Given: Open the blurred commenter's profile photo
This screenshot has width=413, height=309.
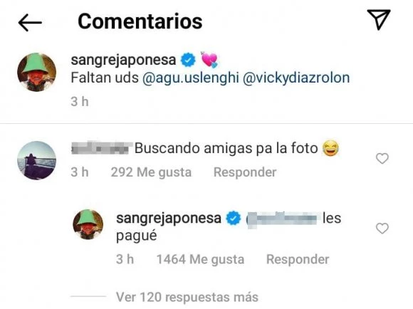Looking at the screenshot, I should [x=36, y=160].
